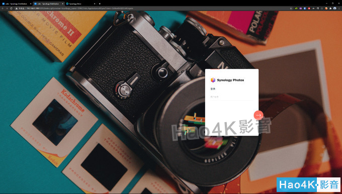Go back to previous page

[3, 8]
